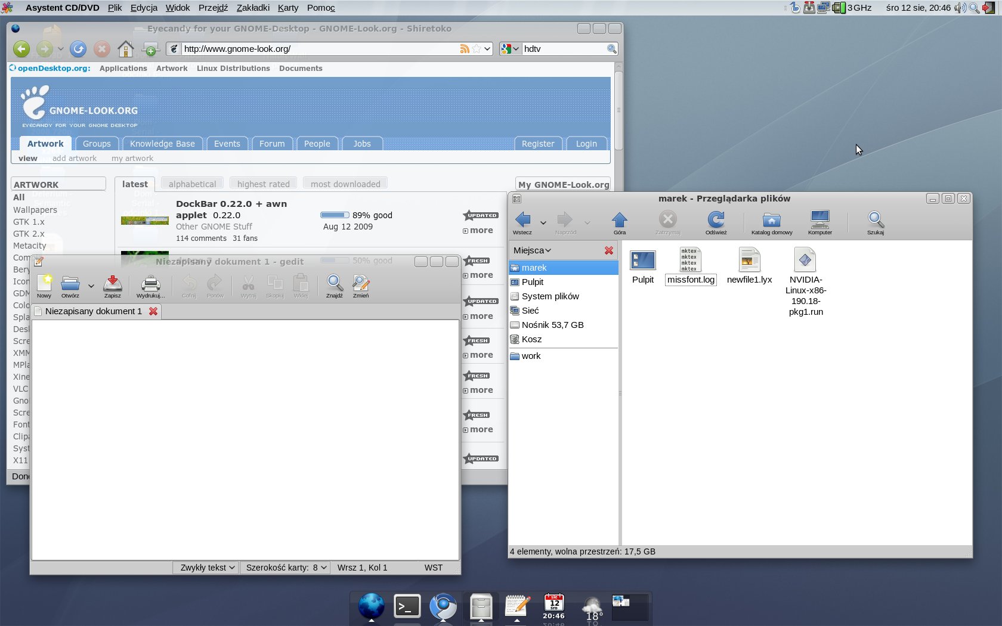Save document with Zapisz in gedit
The height and width of the screenshot is (626, 1002).
click(x=112, y=286)
